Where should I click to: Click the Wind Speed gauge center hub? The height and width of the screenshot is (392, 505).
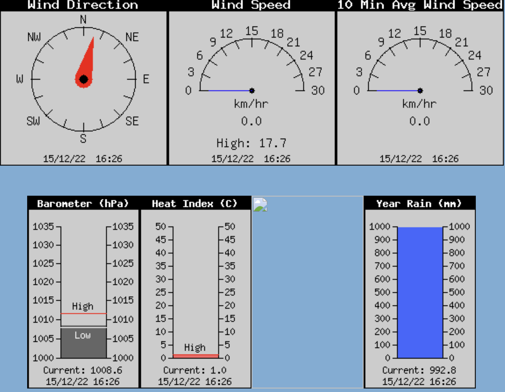pyautogui.click(x=252, y=91)
